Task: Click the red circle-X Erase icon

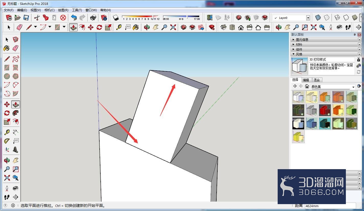Action: [63, 18]
